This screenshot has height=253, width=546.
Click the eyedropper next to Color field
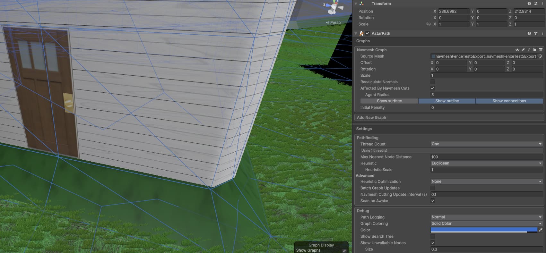[x=541, y=230]
